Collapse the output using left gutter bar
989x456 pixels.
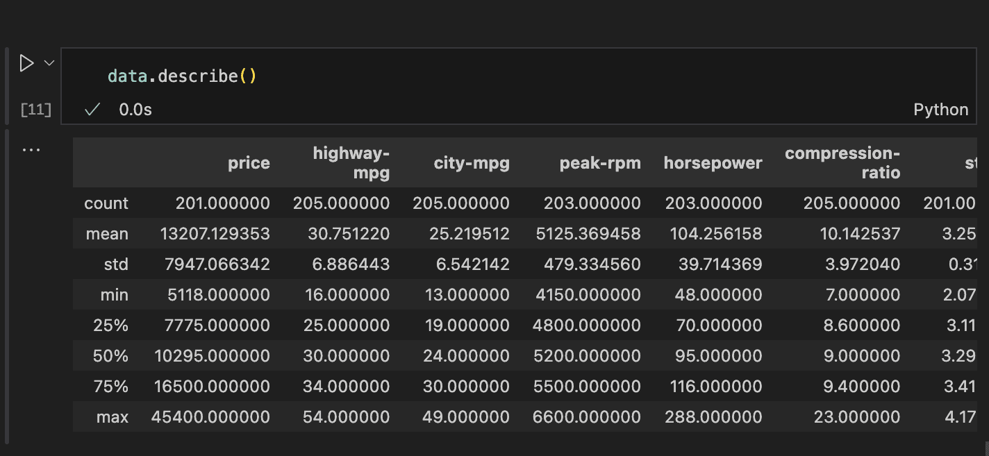[7, 285]
